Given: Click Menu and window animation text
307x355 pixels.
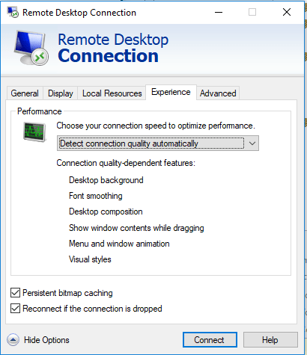Looking at the screenshot, I should click(119, 244).
